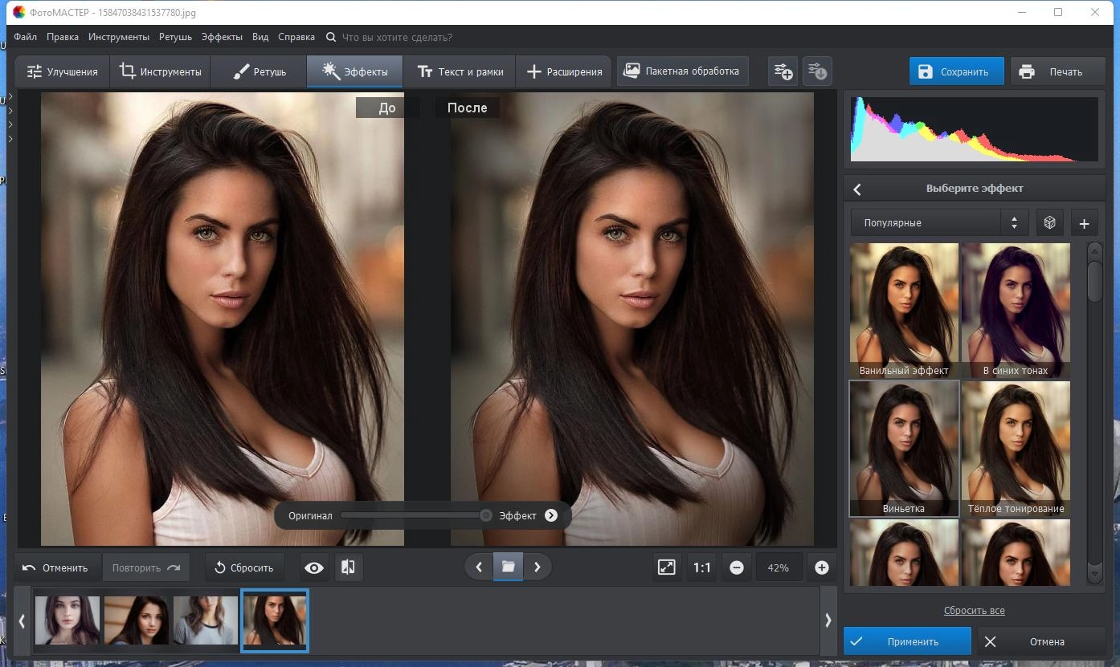Go to next photo arrow
The width and height of the screenshot is (1120, 667).
(x=538, y=567)
